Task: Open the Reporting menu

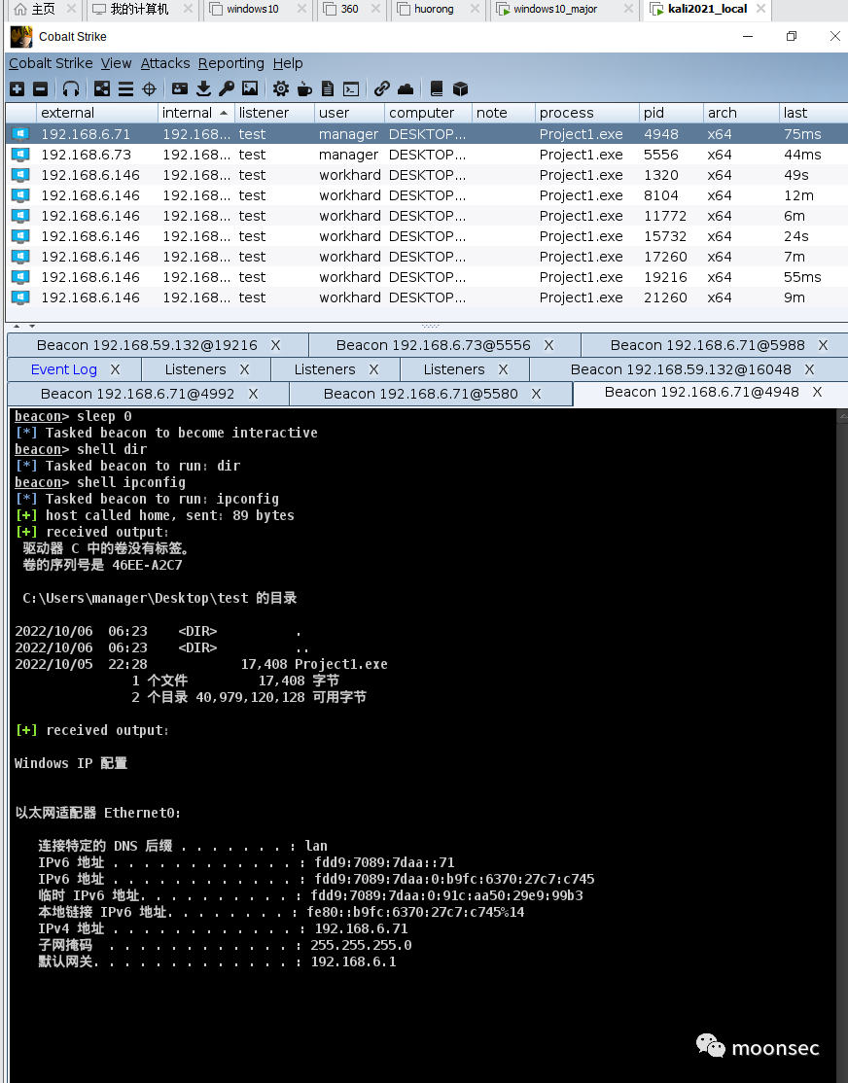Action: click(230, 63)
